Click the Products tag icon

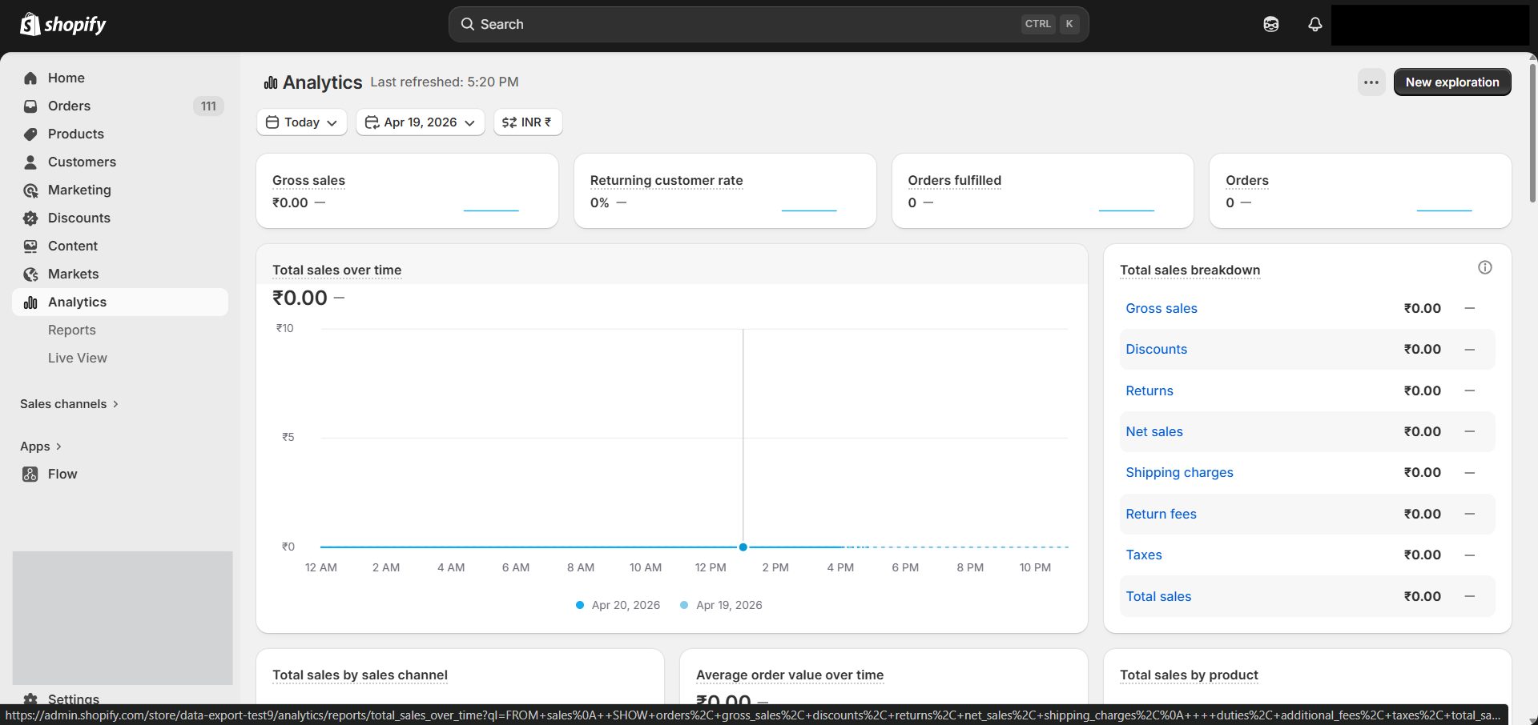coord(30,134)
